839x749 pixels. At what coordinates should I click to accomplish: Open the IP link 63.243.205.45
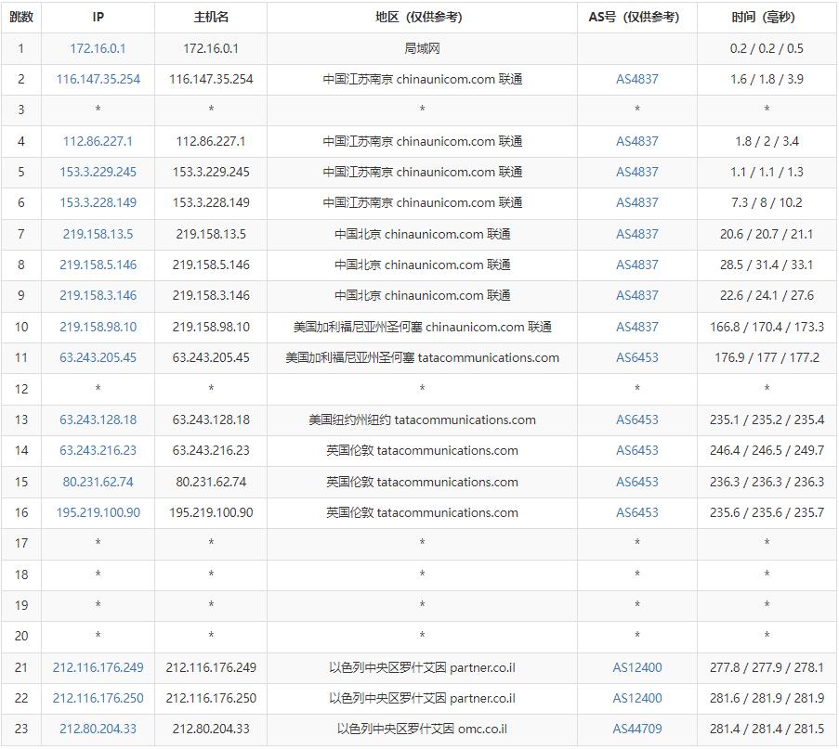pyautogui.click(x=98, y=357)
